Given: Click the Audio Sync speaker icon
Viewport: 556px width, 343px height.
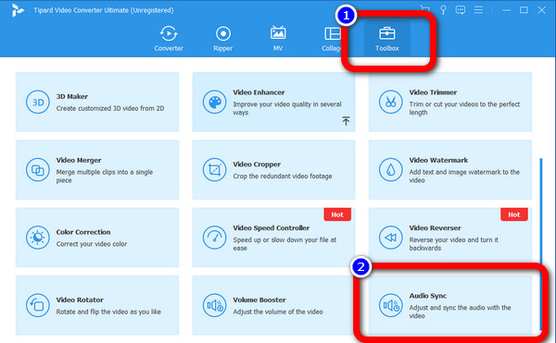Looking at the screenshot, I should 390,305.
